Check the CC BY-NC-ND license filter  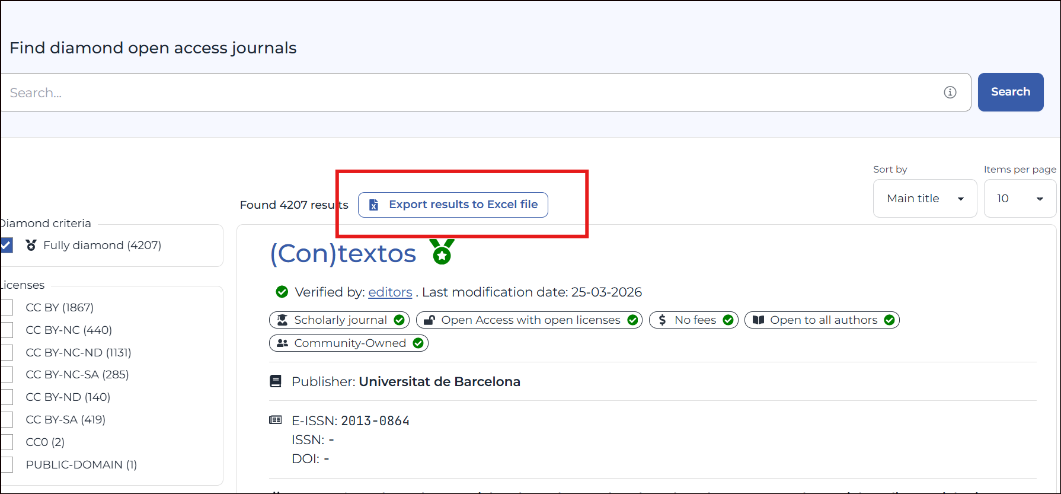click(7, 352)
